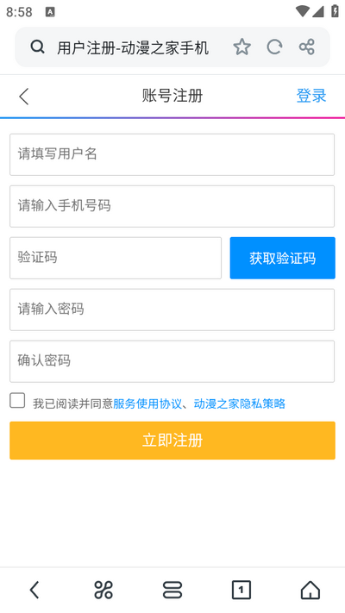The image size is (345, 613).
Task: Reload the page using refresh icon
Action: [274, 47]
